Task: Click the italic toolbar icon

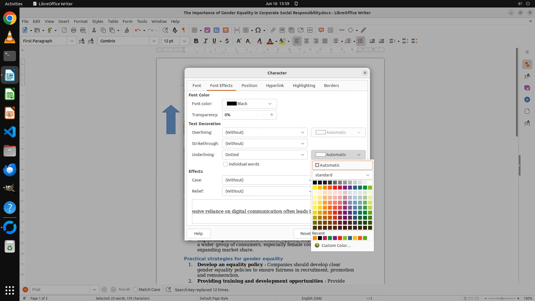Action: [x=205, y=41]
